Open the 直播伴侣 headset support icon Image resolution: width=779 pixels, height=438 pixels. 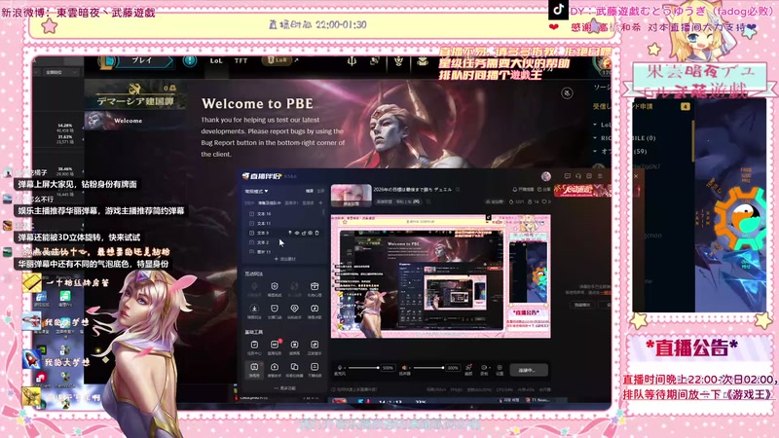pos(577,176)
